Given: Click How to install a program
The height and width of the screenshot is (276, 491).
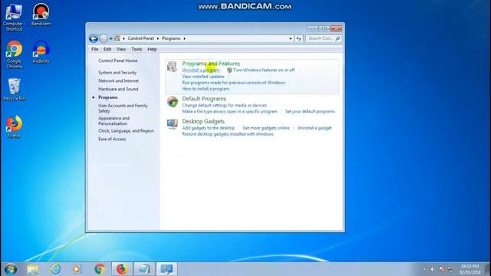Looking at the screenshot, I should click(x=206, y=89).
